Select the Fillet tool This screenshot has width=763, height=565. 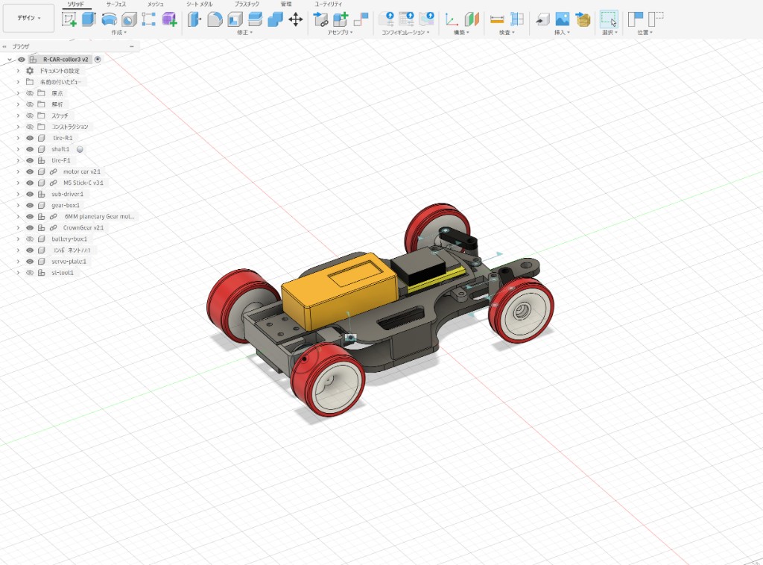click(x=215, y=19)
